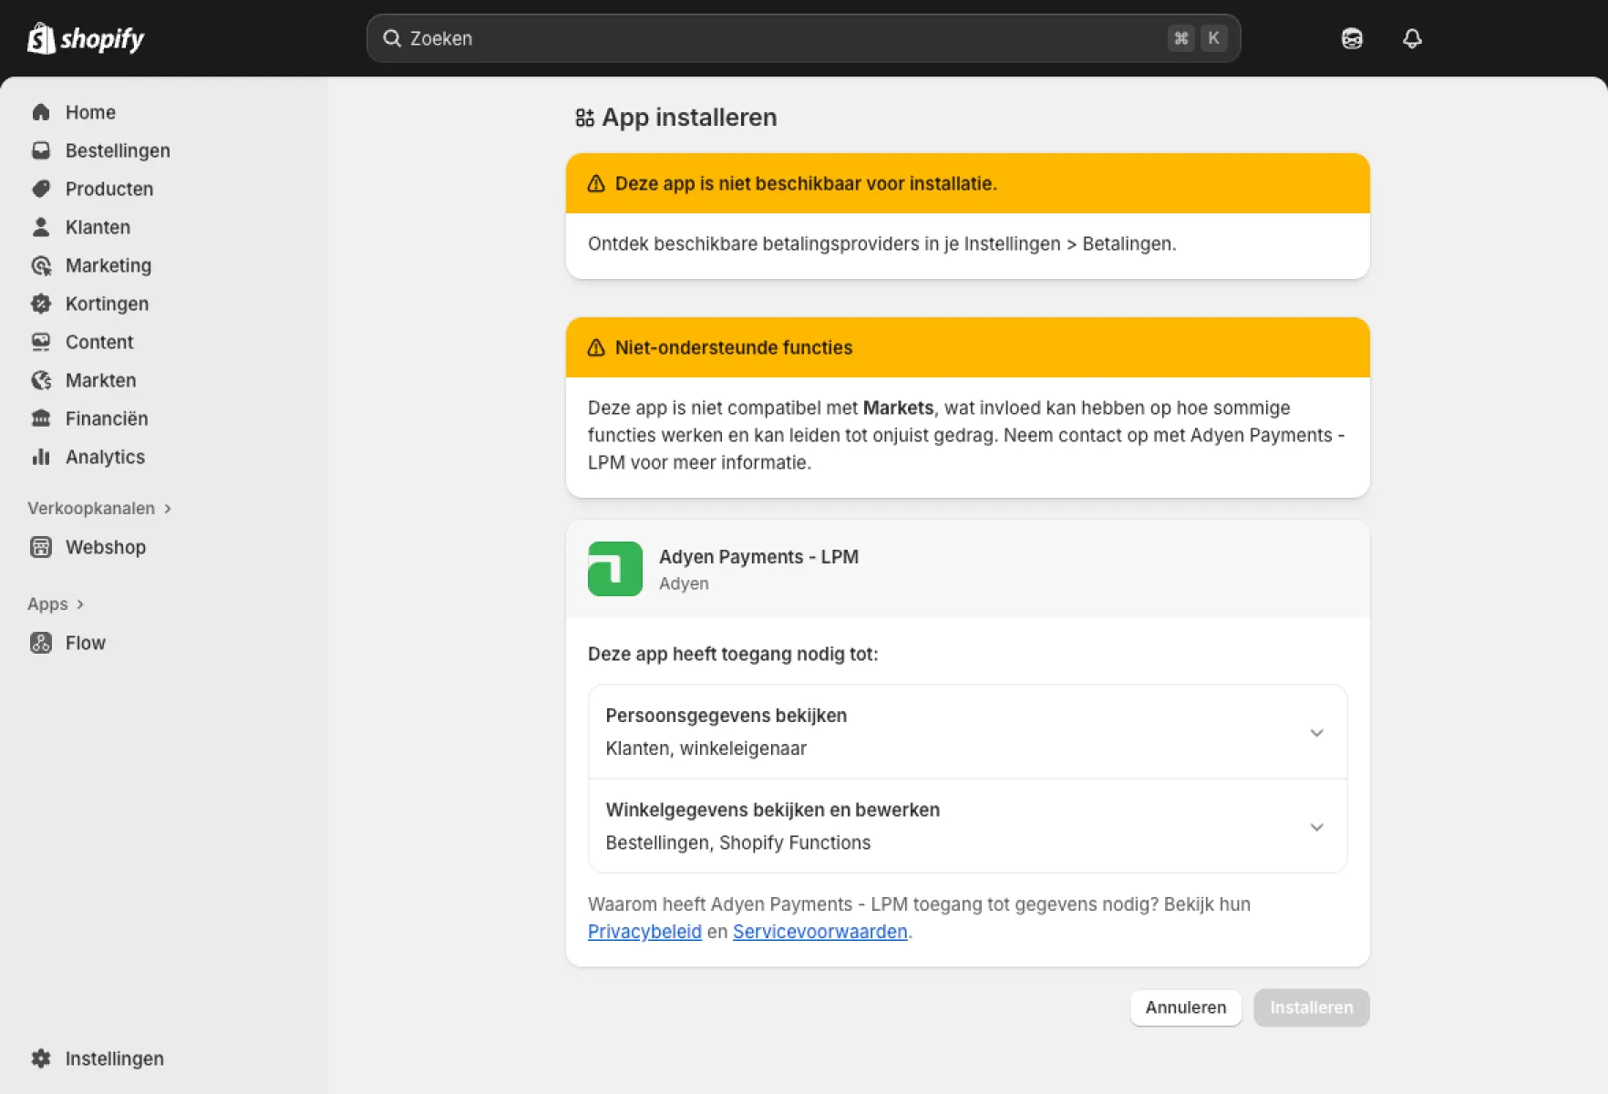Click the Marketing target icon
The width and height of the screenshot is (1608, 1094).
pyautogui.click(x=41, y=265)
